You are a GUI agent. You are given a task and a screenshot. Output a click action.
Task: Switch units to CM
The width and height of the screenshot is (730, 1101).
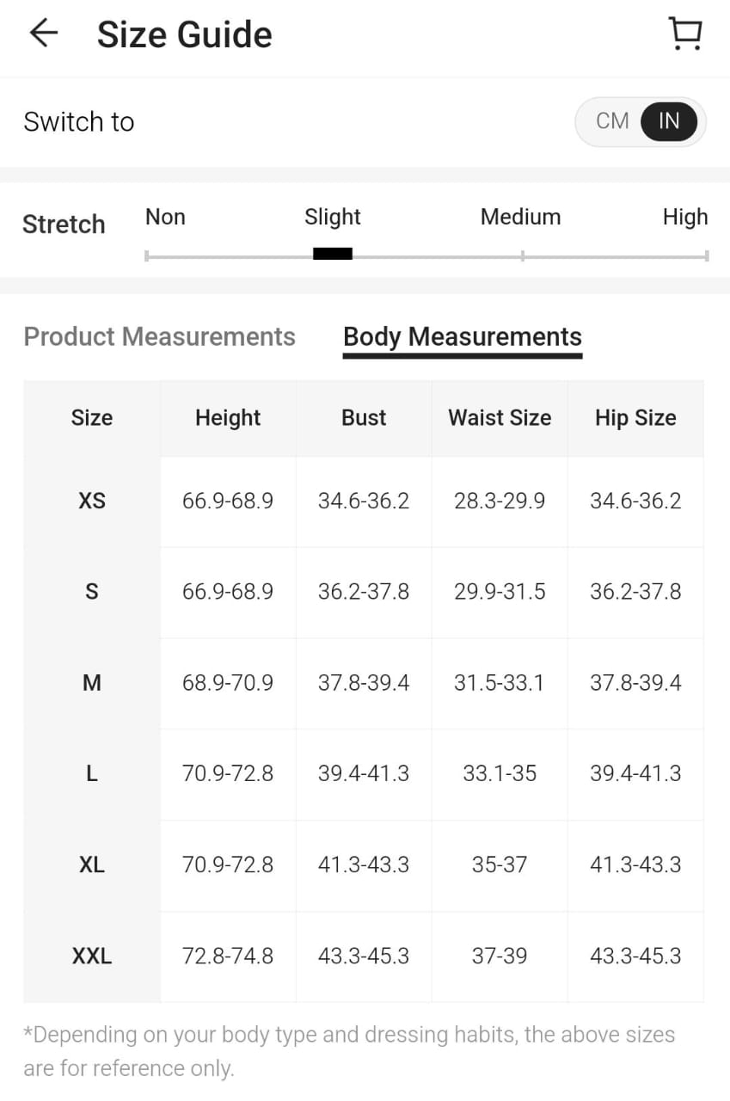611,121
